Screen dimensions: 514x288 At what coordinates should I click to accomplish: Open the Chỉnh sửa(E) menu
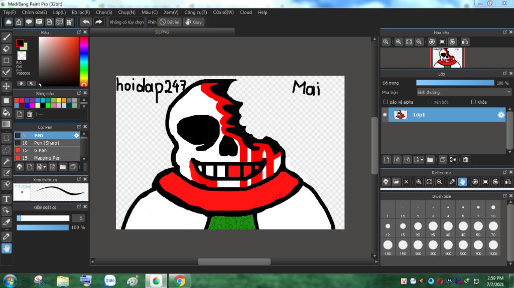click(x=35, y=13)
